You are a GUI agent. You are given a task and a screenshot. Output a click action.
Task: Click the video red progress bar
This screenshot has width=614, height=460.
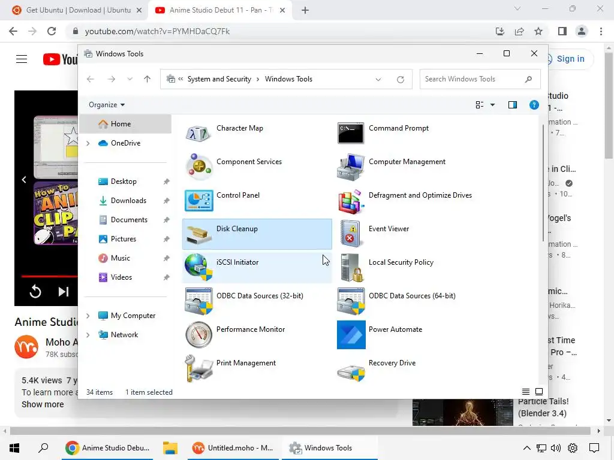pyautogui.click(x=49, y=276)
